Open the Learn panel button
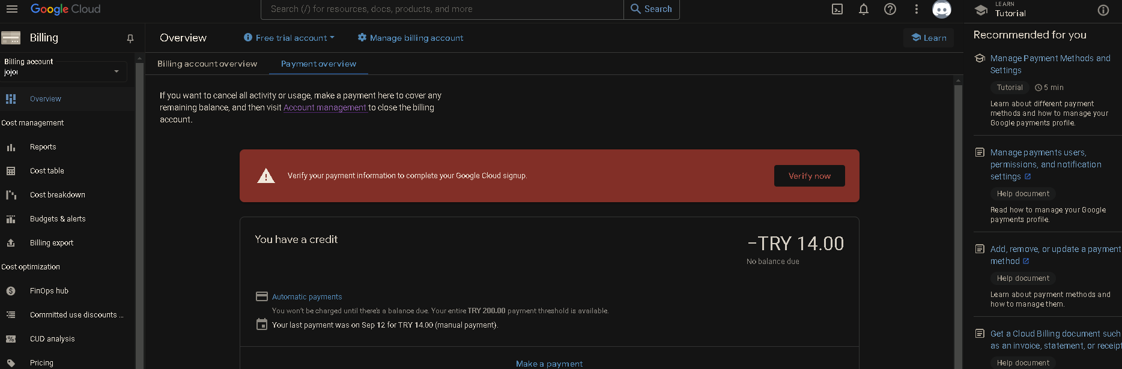 [x=929, y=38]
